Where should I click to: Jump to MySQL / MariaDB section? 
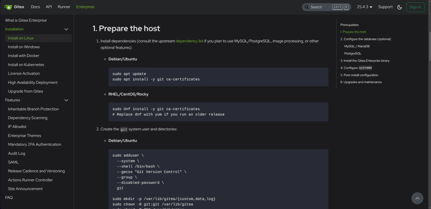(357, 46)
